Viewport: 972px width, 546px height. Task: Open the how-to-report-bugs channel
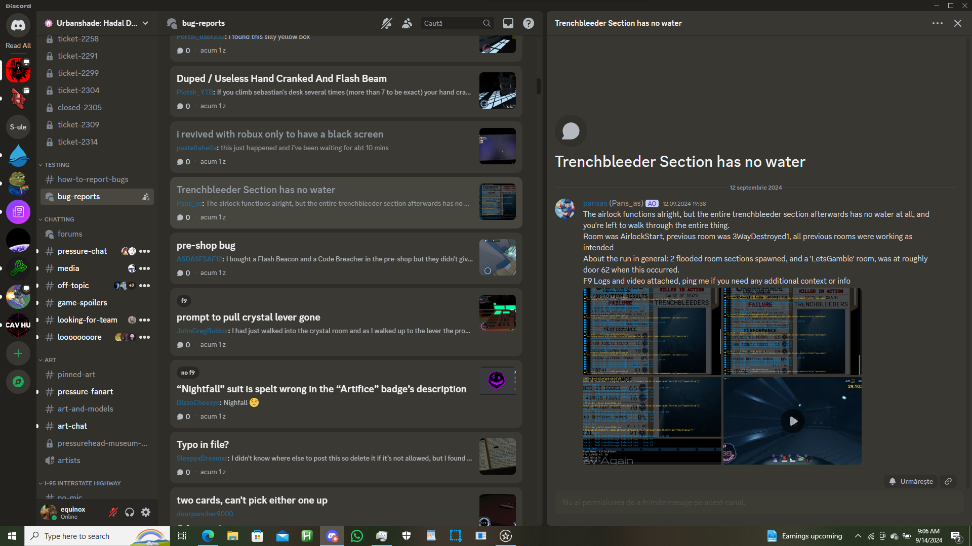tap(93, 179)
